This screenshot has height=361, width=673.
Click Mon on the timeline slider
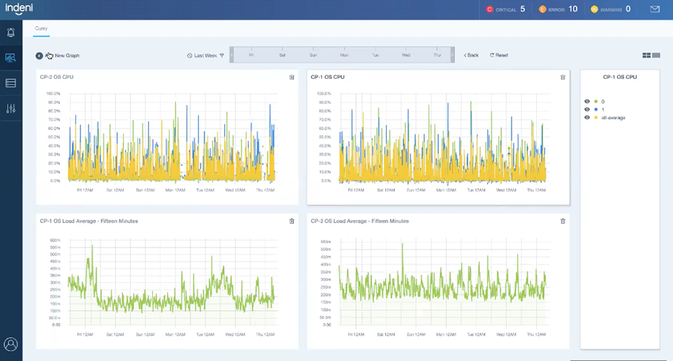point(344,55)
